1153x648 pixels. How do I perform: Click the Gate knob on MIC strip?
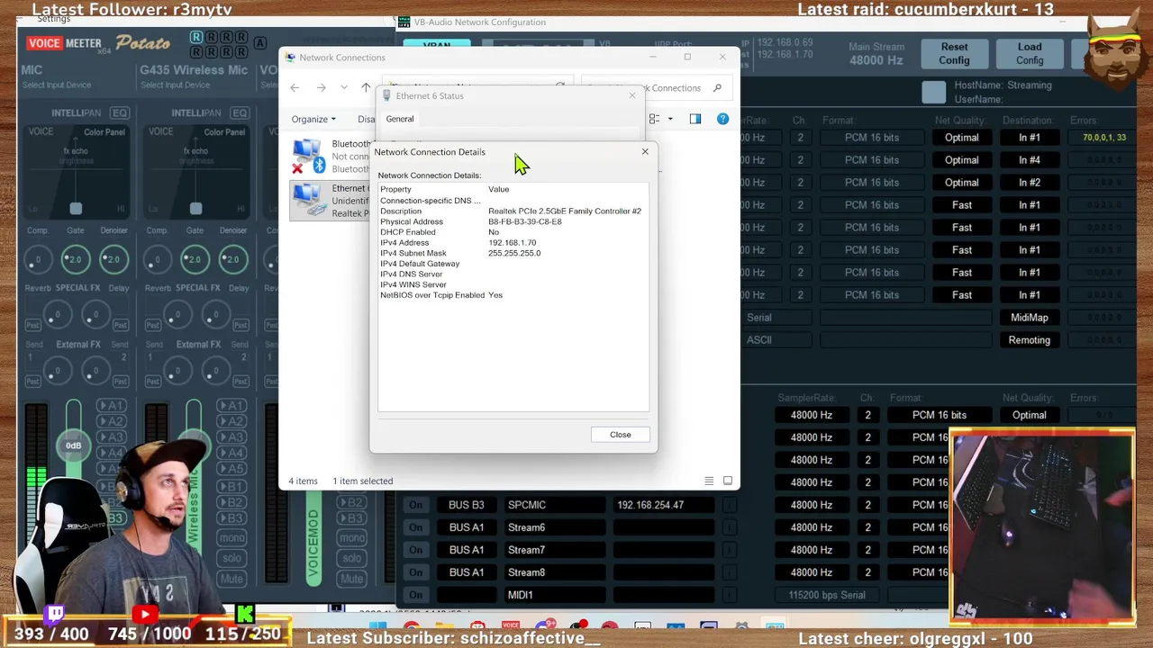[76, 259]
